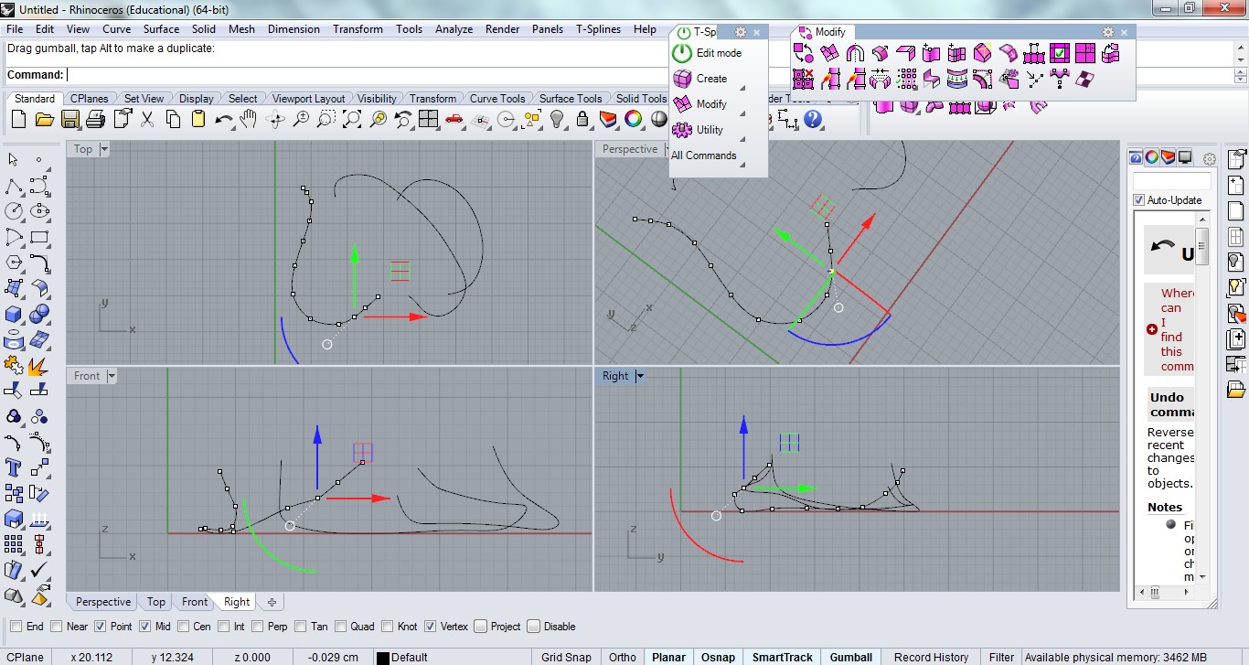
Task: Click the red car Shade icon
Action: click(x=454, y=119)
